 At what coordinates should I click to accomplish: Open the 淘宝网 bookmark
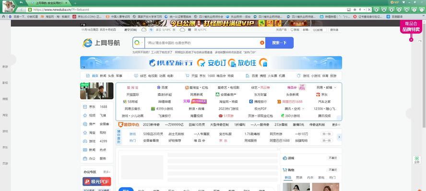tap(55, 17)
